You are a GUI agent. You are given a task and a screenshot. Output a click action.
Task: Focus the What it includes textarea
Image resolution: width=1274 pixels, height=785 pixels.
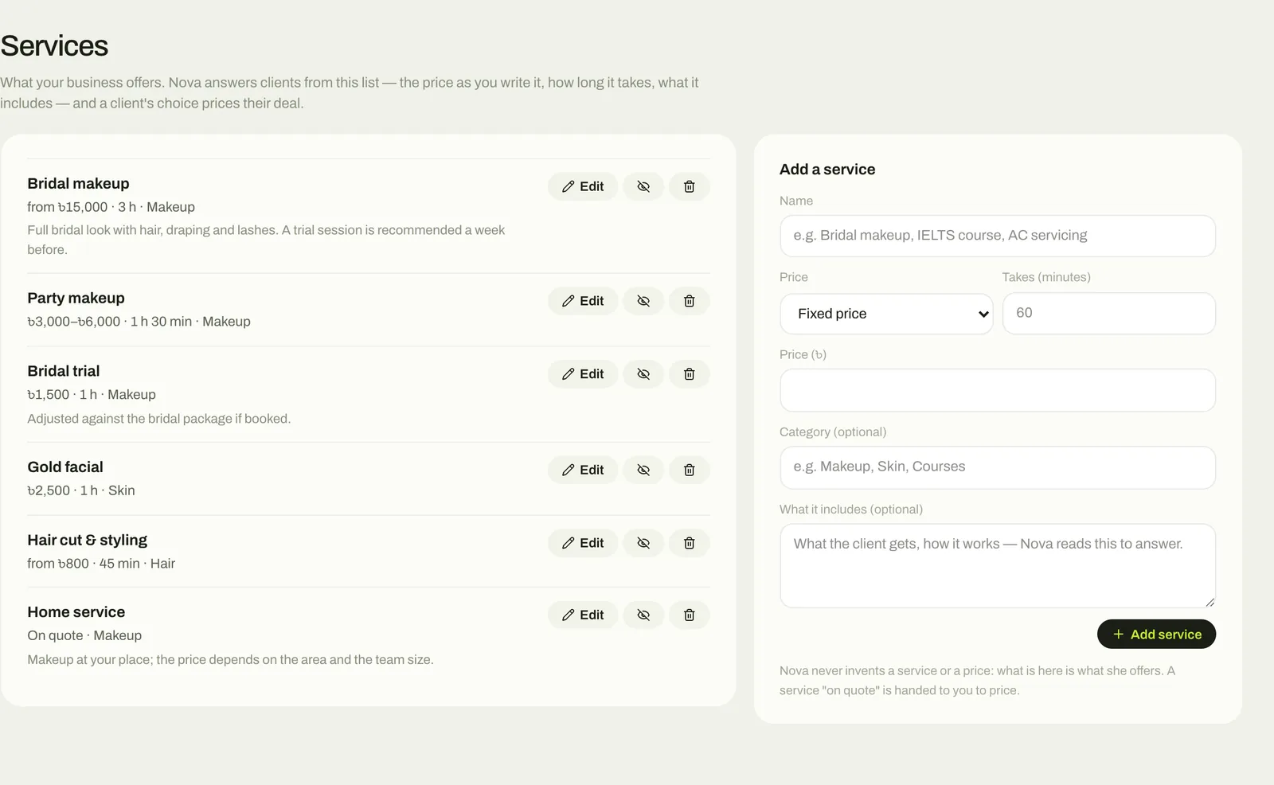coord(998,565)
